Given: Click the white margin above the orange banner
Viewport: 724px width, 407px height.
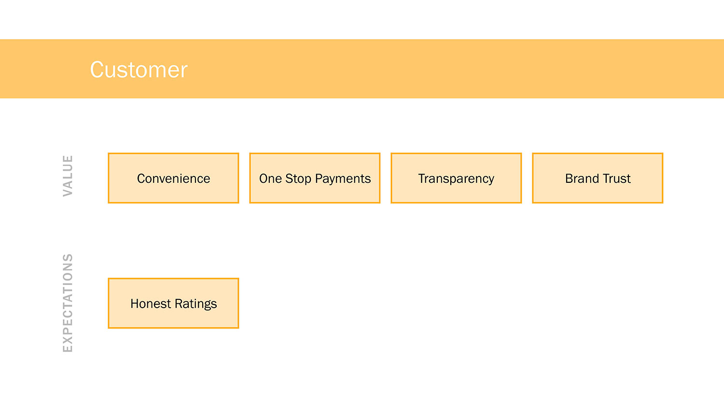Looking at the screenshot, I should pos(362,19).
